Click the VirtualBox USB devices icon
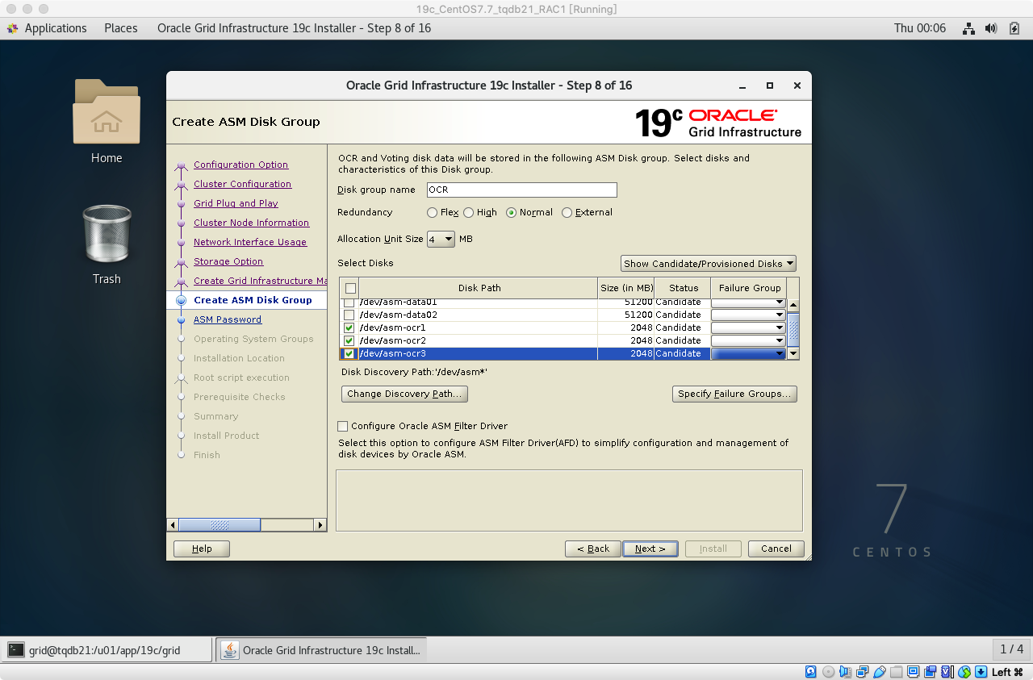This screenshot has width=1033, height=680. tap(879, 671)
